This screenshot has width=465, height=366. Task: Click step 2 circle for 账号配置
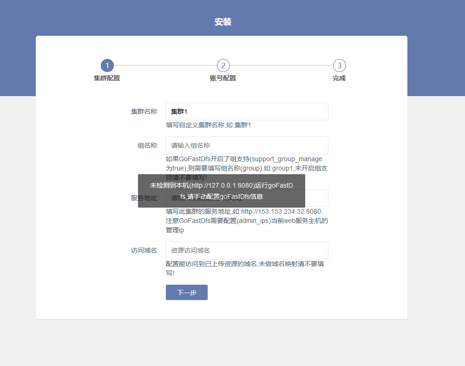click(223, 65)
